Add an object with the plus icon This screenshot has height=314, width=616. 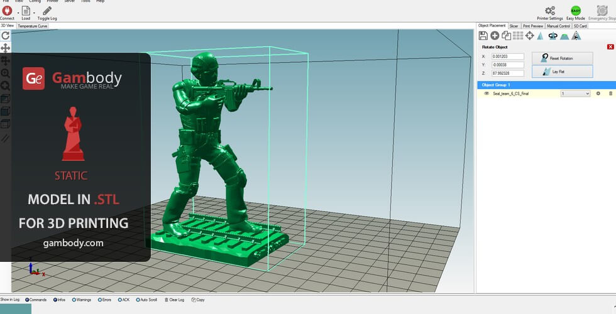pyautogui.click(x=495, y=36)
